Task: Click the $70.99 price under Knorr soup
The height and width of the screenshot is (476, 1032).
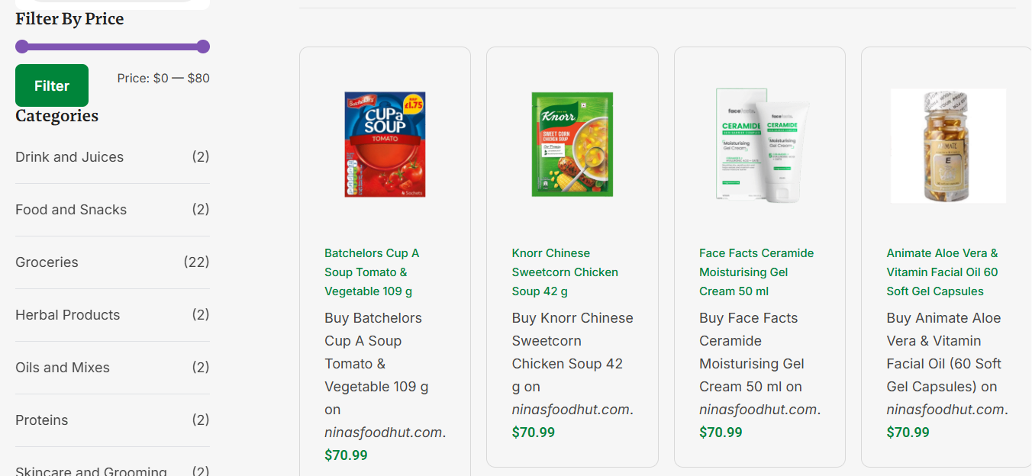Action: pos(534,433)
